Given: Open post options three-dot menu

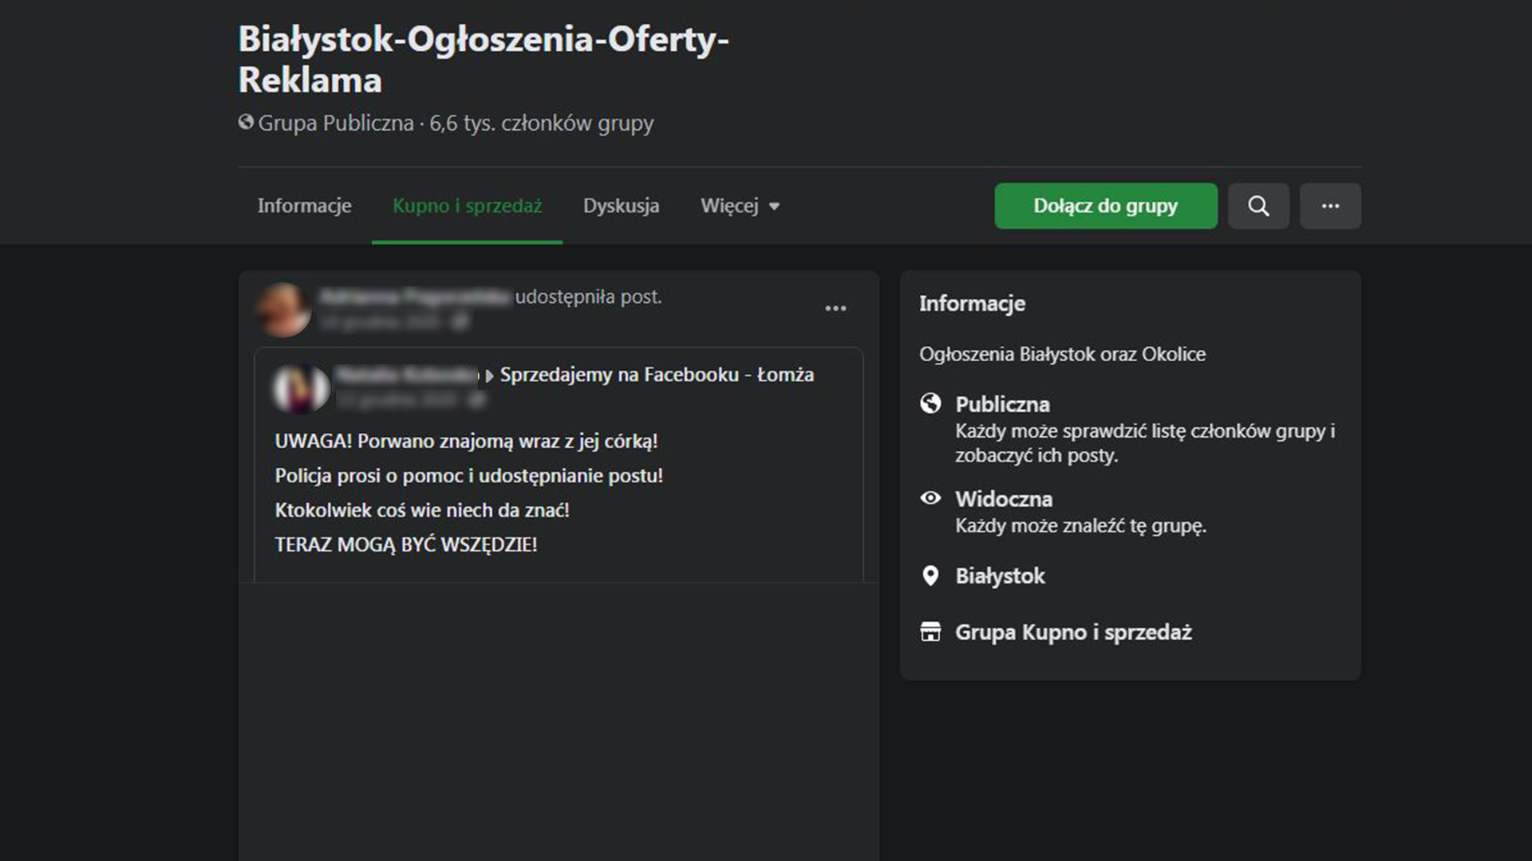Looking at the screenshot, I should [835, 309].
